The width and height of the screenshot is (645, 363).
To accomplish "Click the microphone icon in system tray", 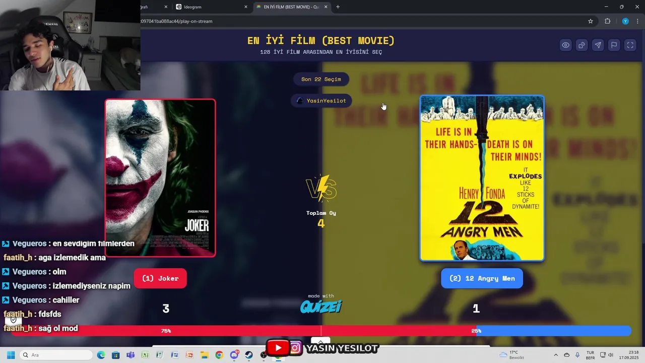I will [x=577, y=355].
